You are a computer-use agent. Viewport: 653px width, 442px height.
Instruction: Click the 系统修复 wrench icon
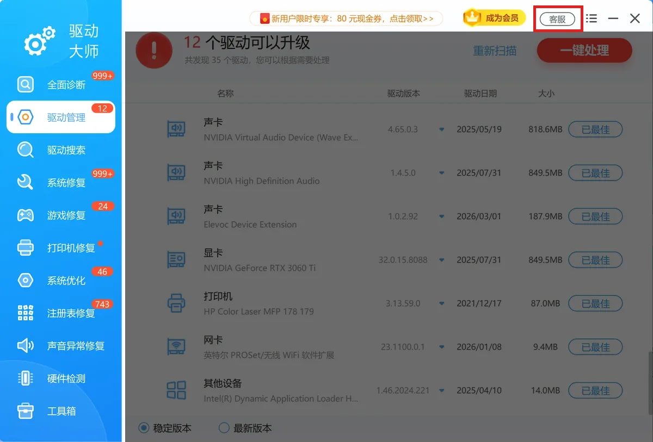pos(26,183)
